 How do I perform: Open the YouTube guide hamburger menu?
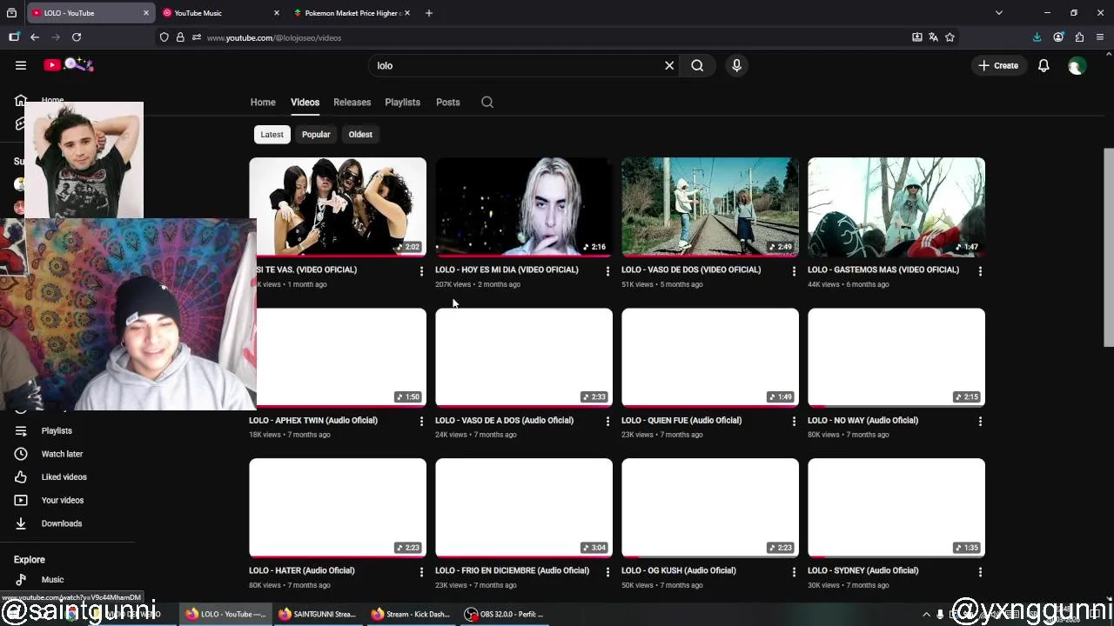pyautogui.click(x=21, y=65)
